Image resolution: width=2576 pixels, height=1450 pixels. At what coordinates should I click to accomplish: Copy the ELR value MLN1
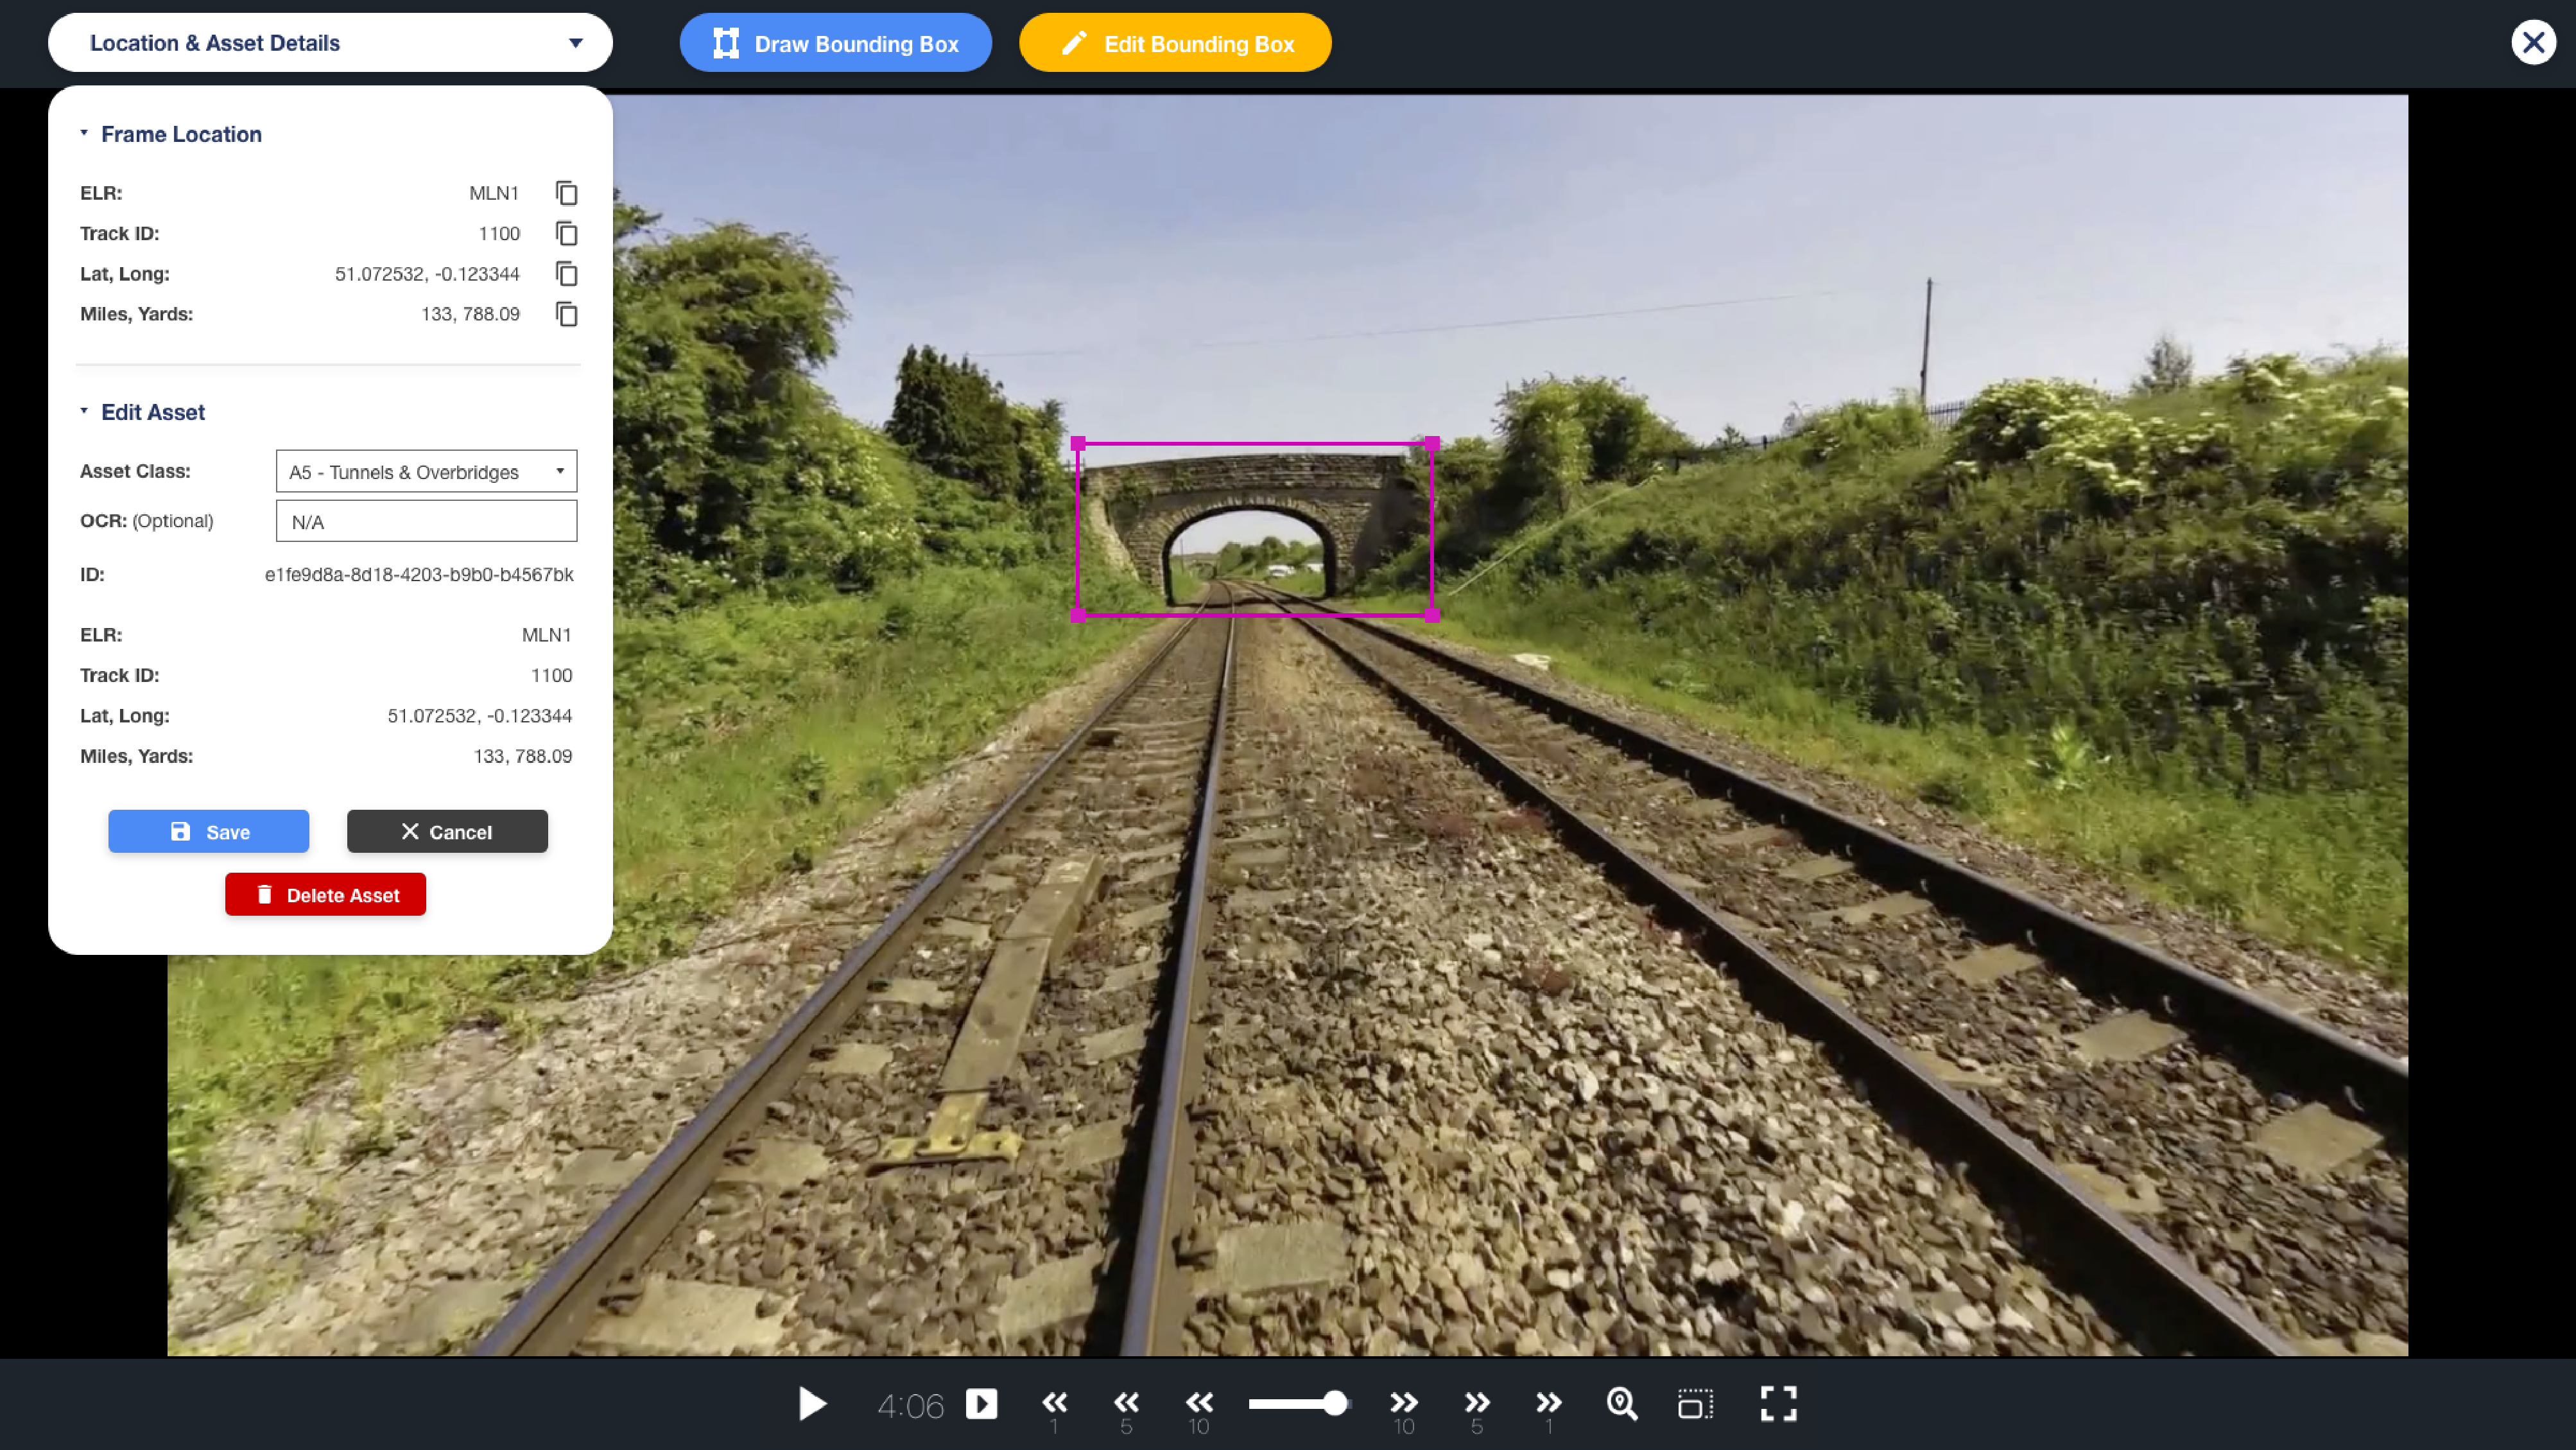(566, 193)
